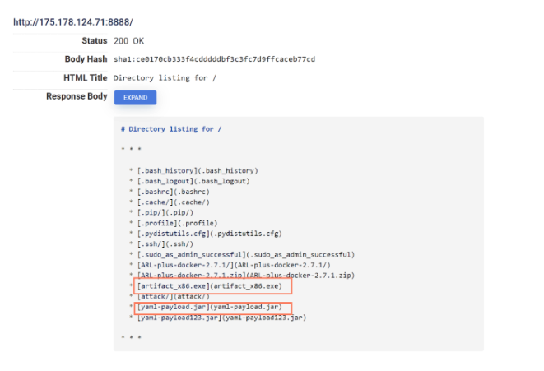Click the highlighted yaml-payload.jar entry
This screenshot has height=371, width=544.
214,308
